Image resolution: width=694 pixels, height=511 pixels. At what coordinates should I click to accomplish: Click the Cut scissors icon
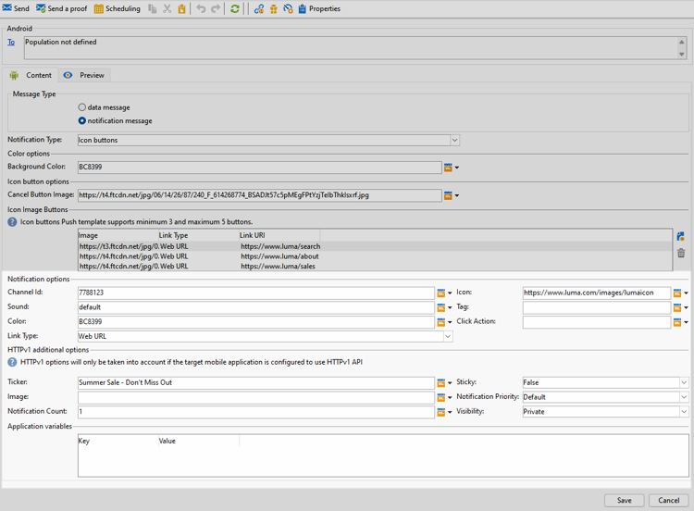tap(167, 8)
